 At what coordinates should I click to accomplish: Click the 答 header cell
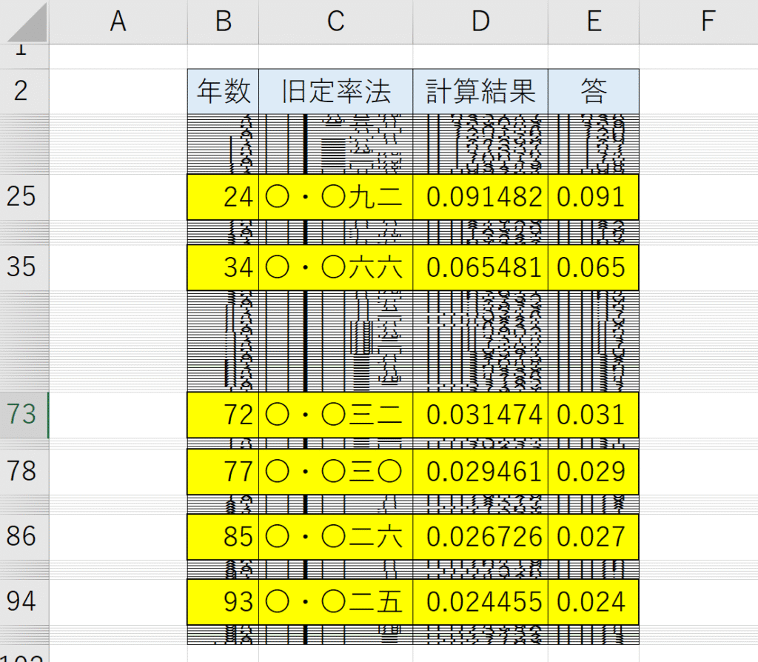coord(594,91)
